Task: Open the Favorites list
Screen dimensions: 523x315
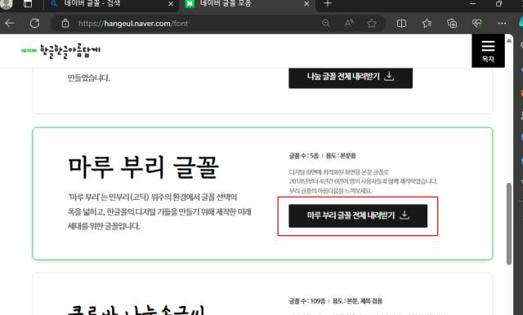Action: coord(427,24)
